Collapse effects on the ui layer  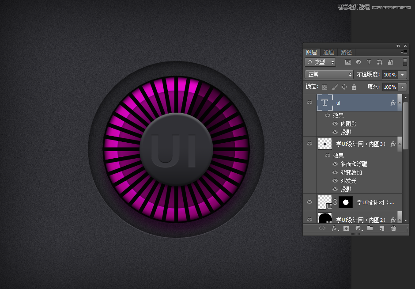click(x=400, y=103)
